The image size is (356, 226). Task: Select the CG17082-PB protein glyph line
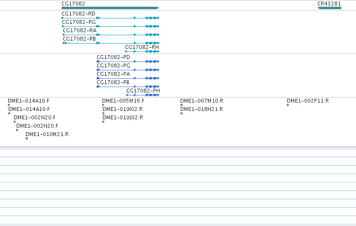pos(128,87)
